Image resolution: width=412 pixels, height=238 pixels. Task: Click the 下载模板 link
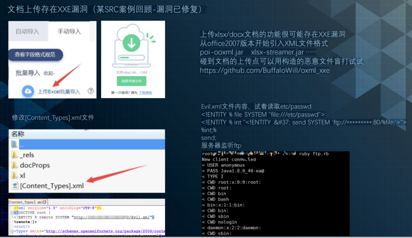(145, 93)
